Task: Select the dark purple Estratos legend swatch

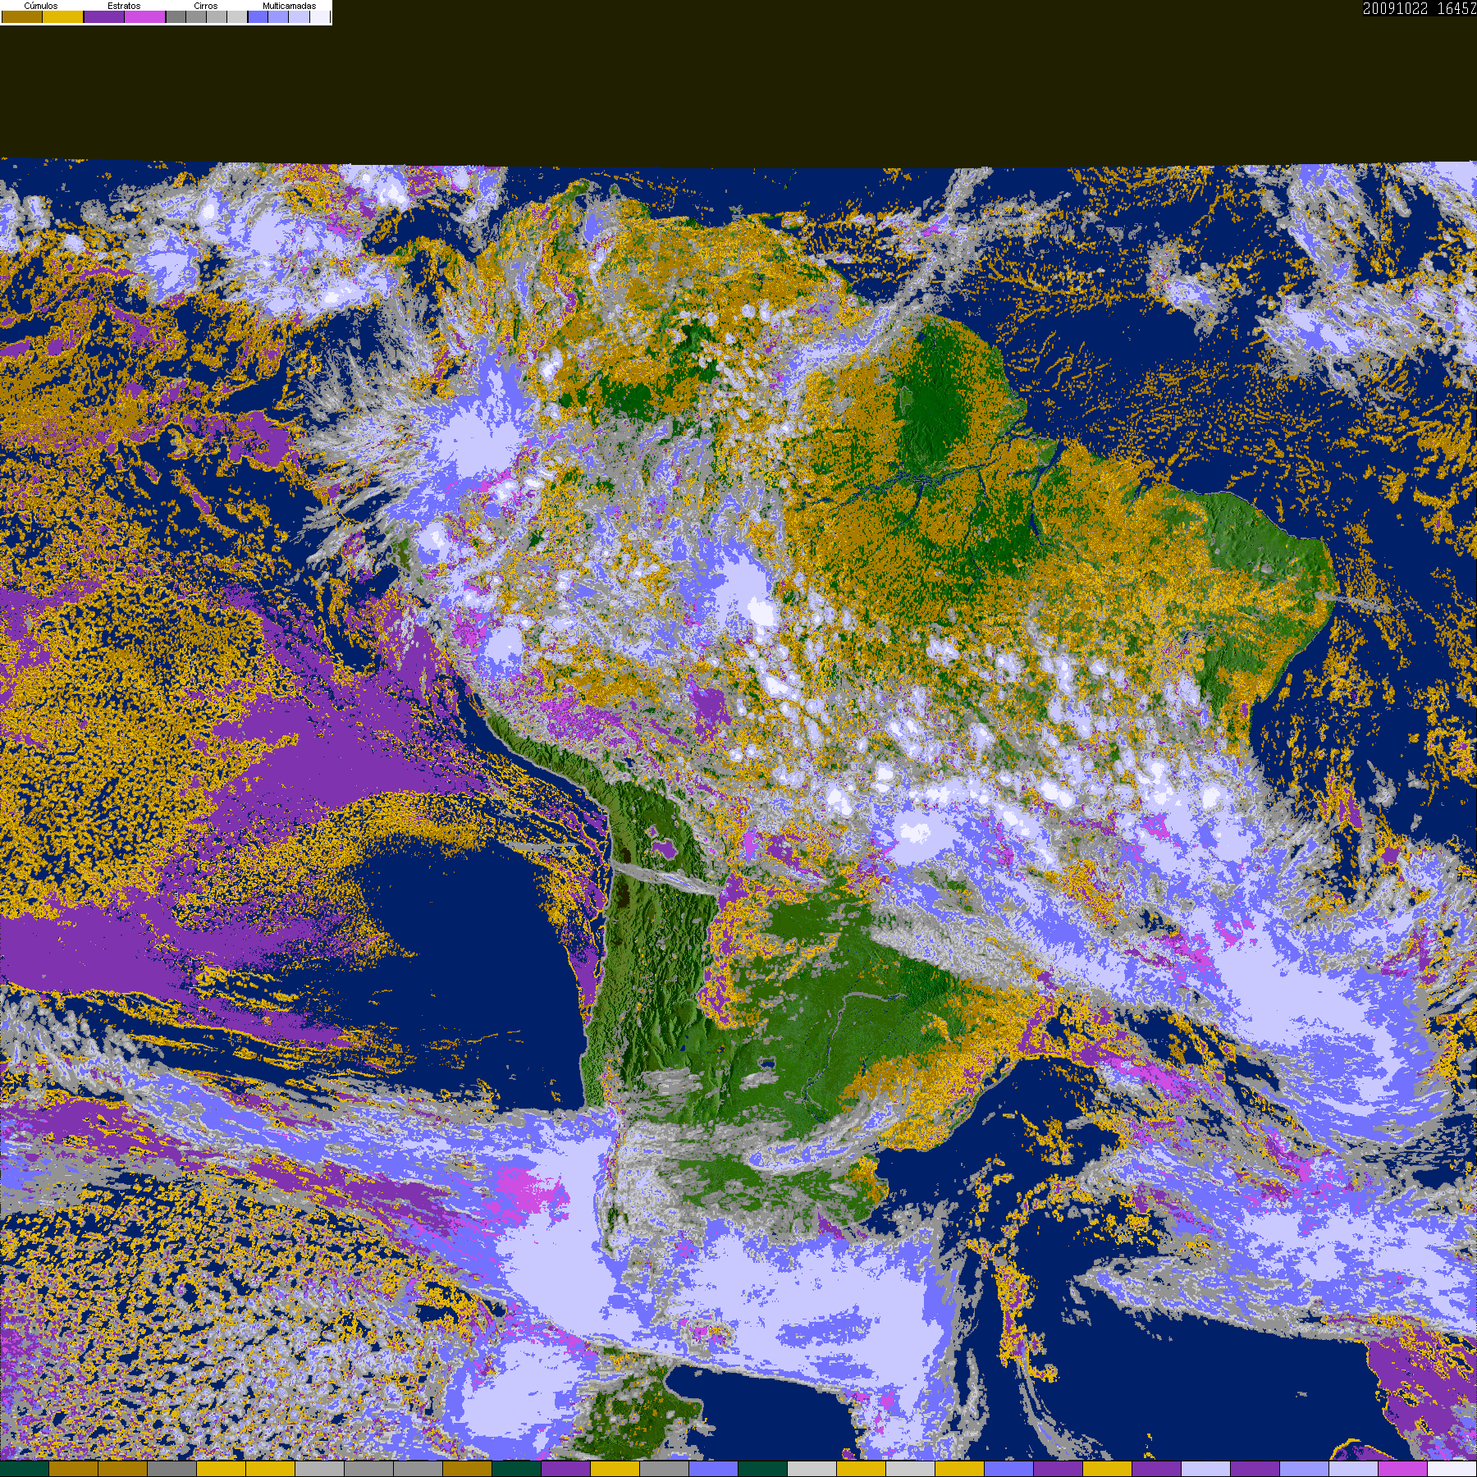Action: click(x=104, y=16)
